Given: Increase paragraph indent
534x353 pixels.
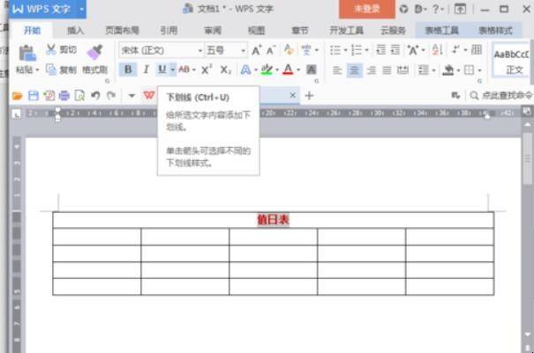Looking at the screenshot, I should (395, 50).
